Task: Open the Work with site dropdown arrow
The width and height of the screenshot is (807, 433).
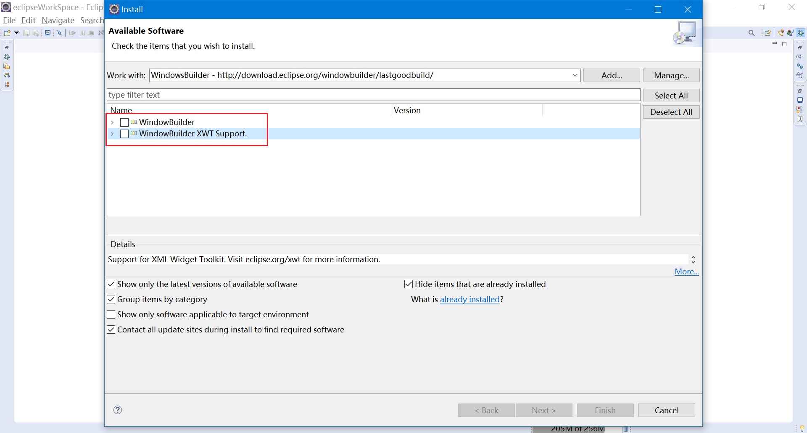Action: [x=575, y=75]
